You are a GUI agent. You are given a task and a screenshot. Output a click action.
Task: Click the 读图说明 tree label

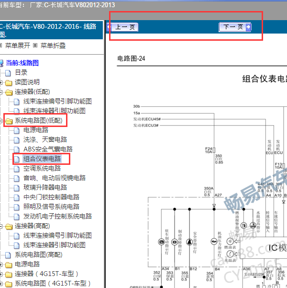[x=27, y=82]
